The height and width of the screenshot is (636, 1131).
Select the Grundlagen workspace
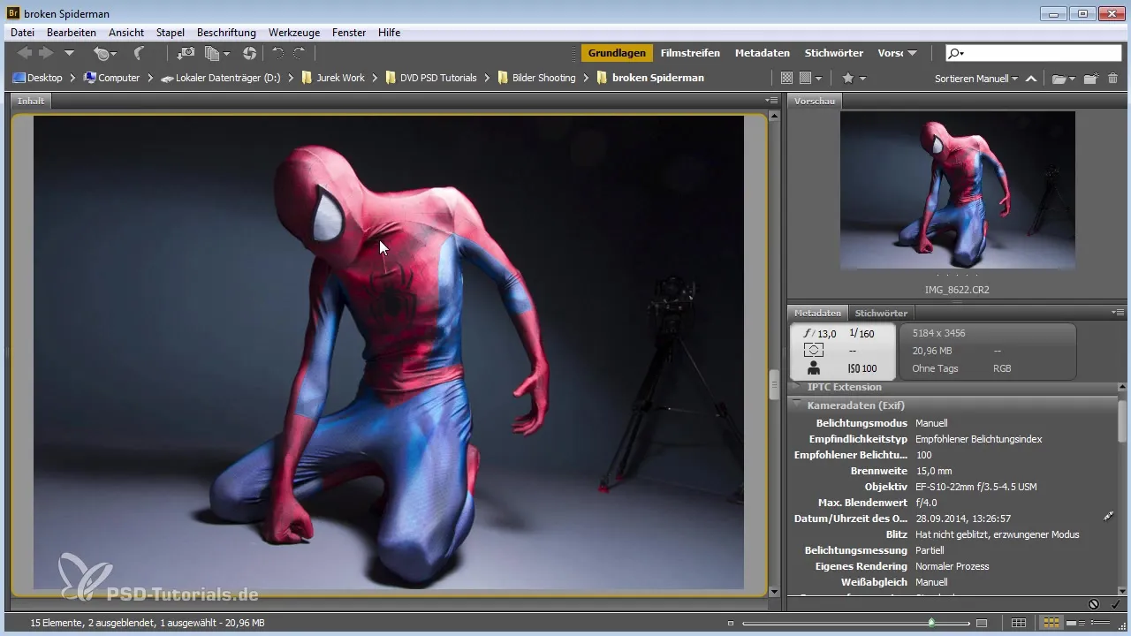tap(617, 53)
